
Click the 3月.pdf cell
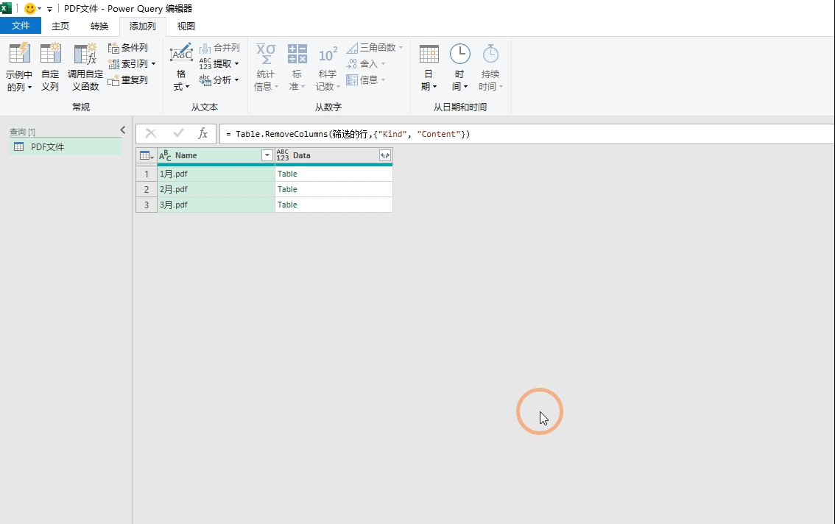[x=216, y=205]
